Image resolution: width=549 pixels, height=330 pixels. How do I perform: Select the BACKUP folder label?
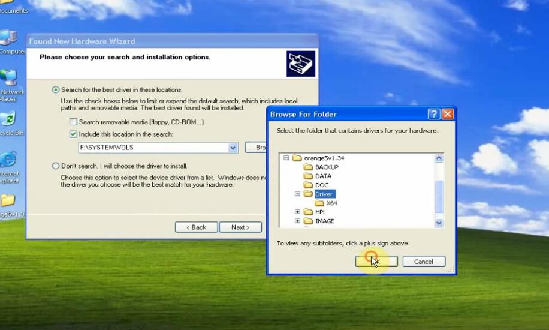(x=327, y=167)
